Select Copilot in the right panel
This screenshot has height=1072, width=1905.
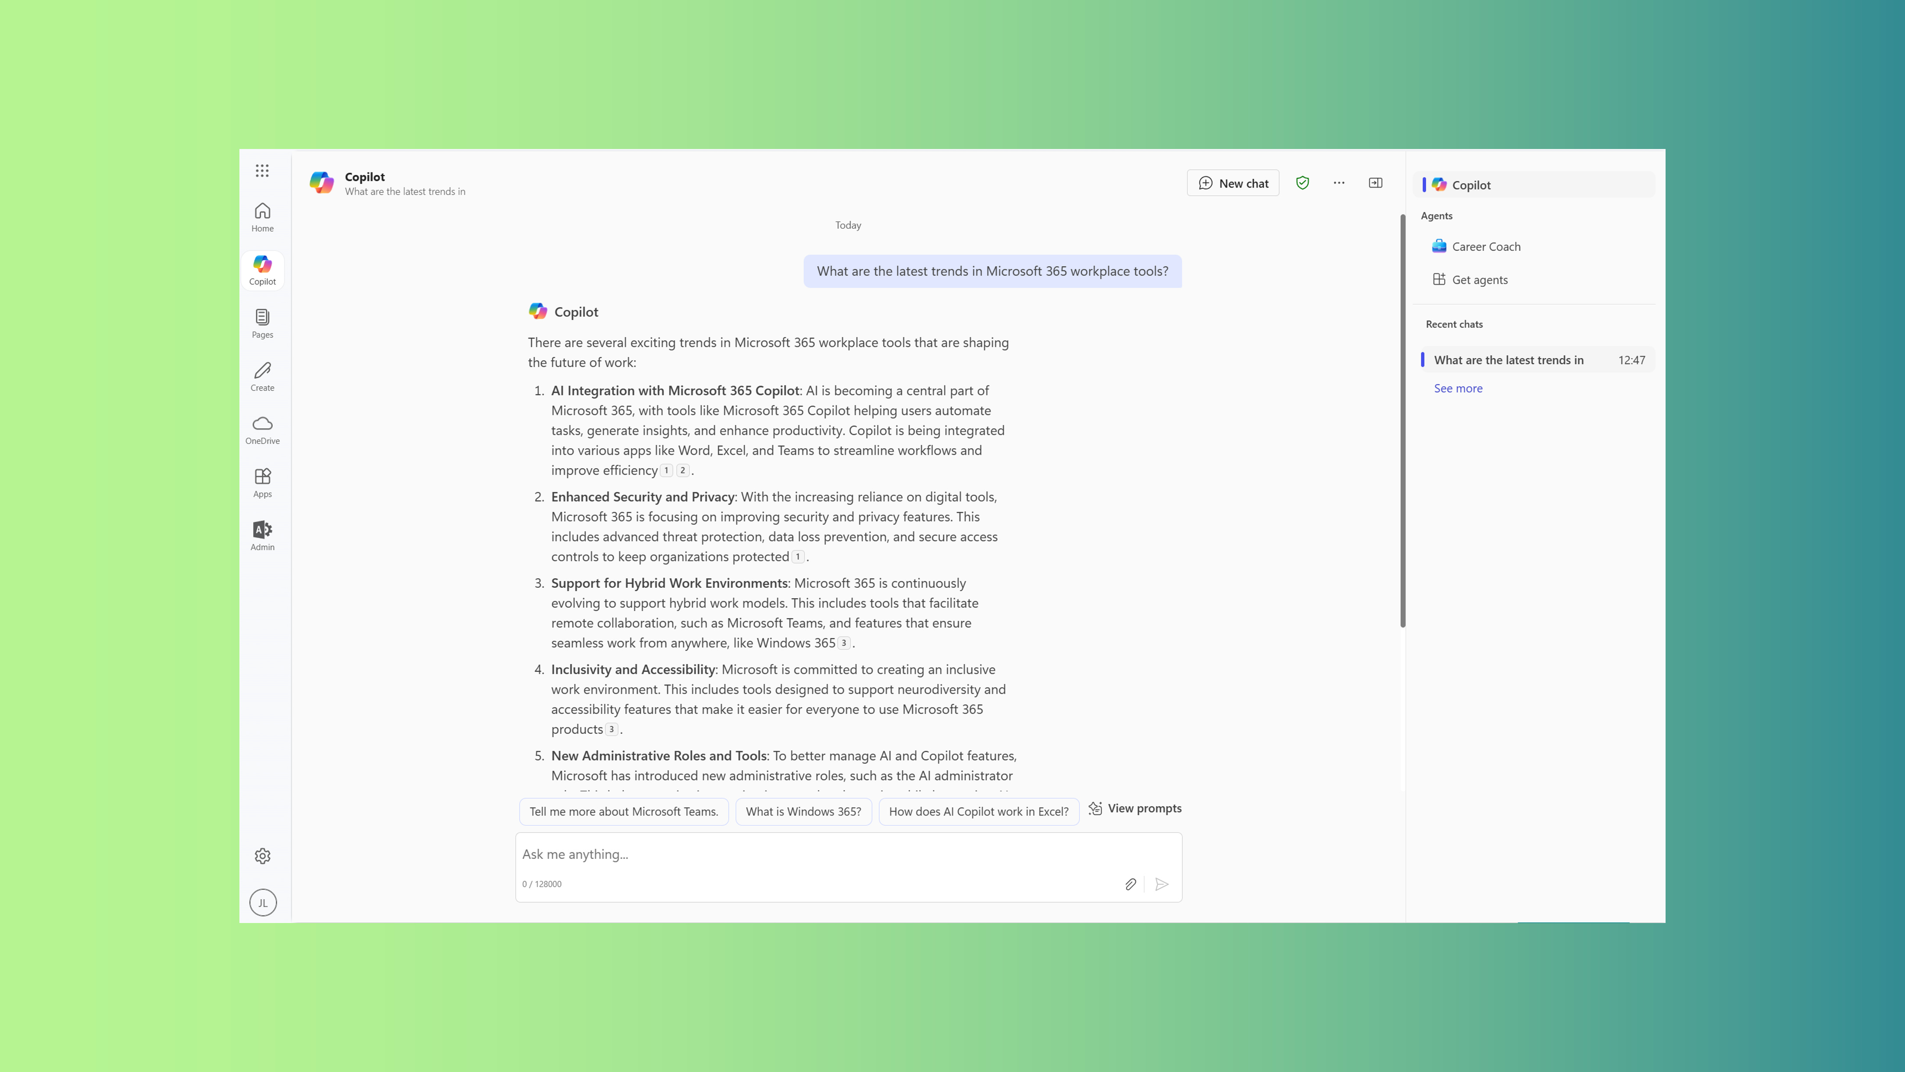[1534, 185]
